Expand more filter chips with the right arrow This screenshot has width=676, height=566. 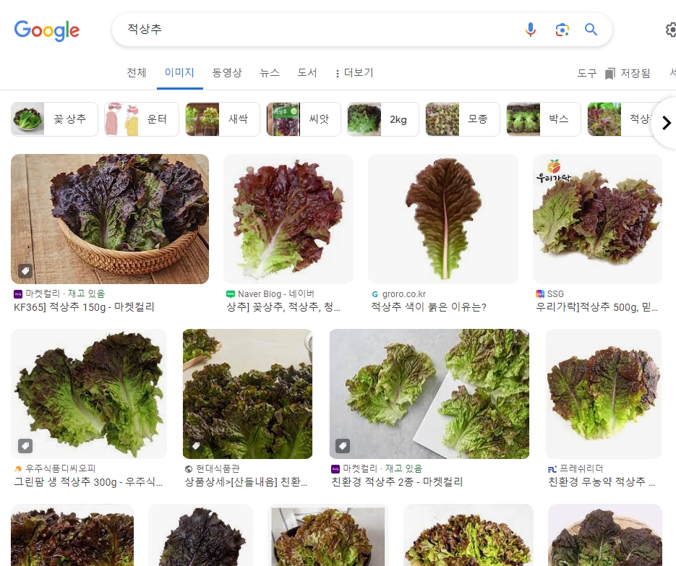pos(666,122)
